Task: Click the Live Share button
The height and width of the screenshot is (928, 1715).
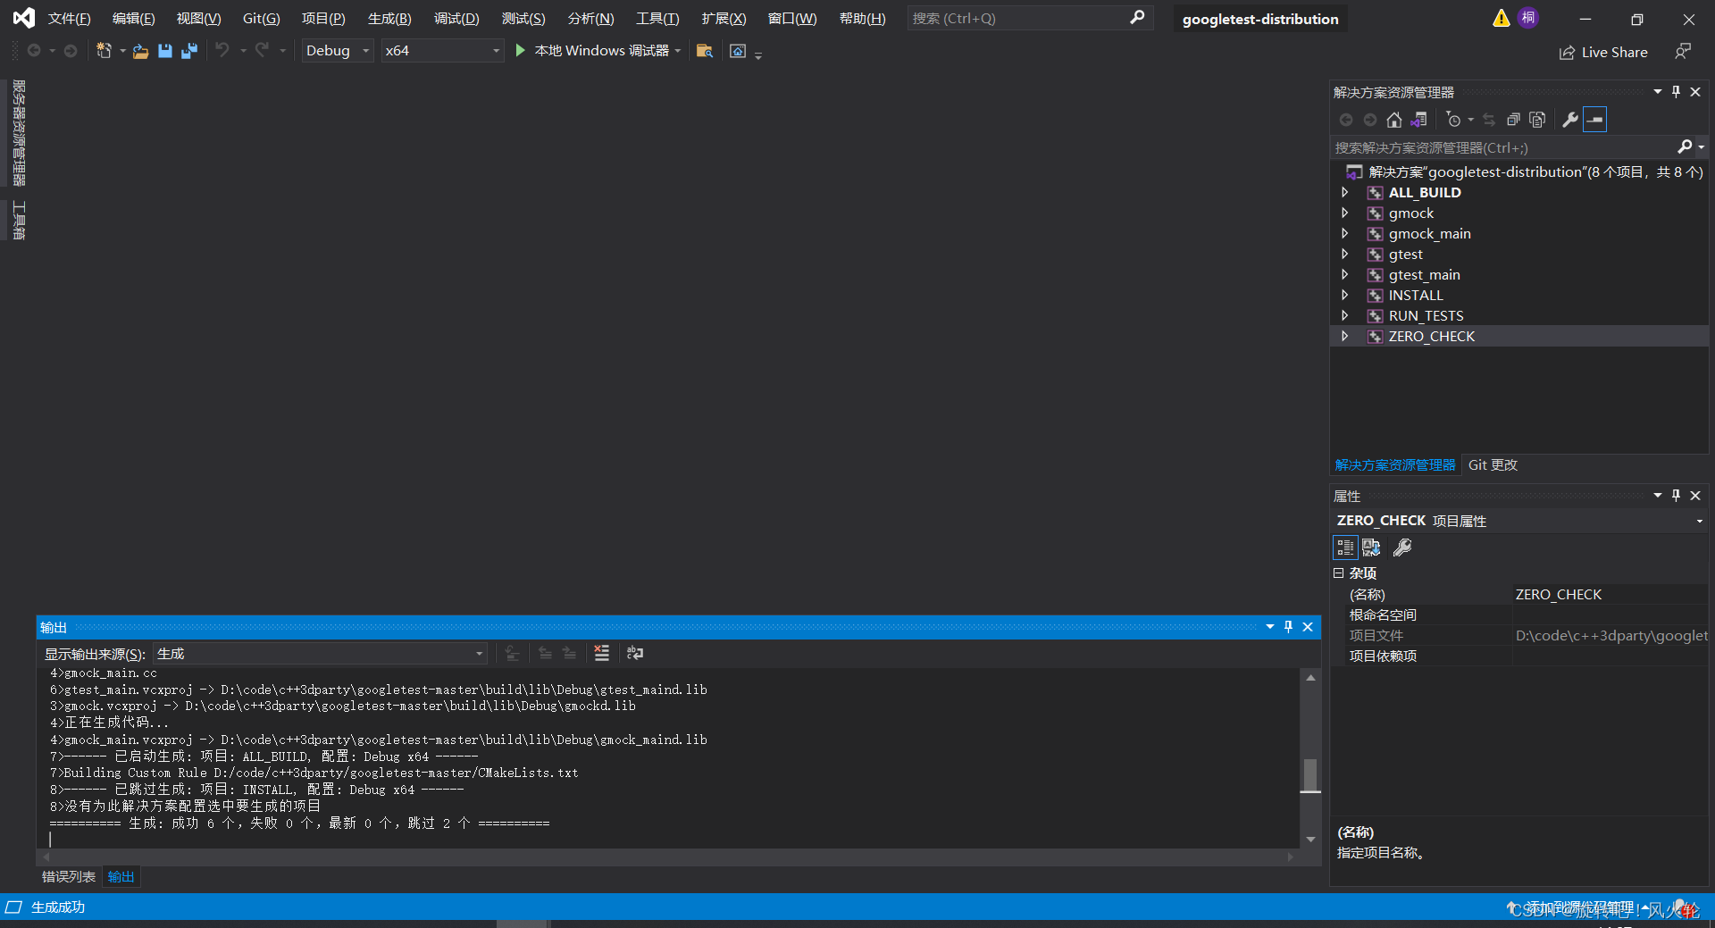Action: pyautogui.click(x=1603, y=52)
